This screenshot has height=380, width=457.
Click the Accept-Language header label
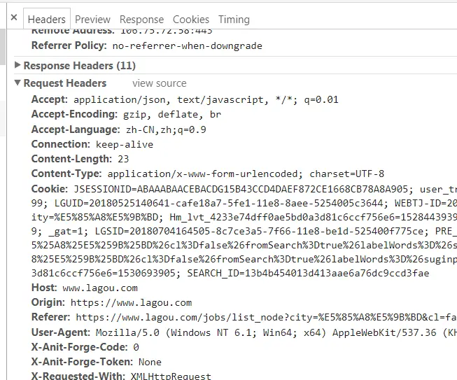(x=76, y=129)
